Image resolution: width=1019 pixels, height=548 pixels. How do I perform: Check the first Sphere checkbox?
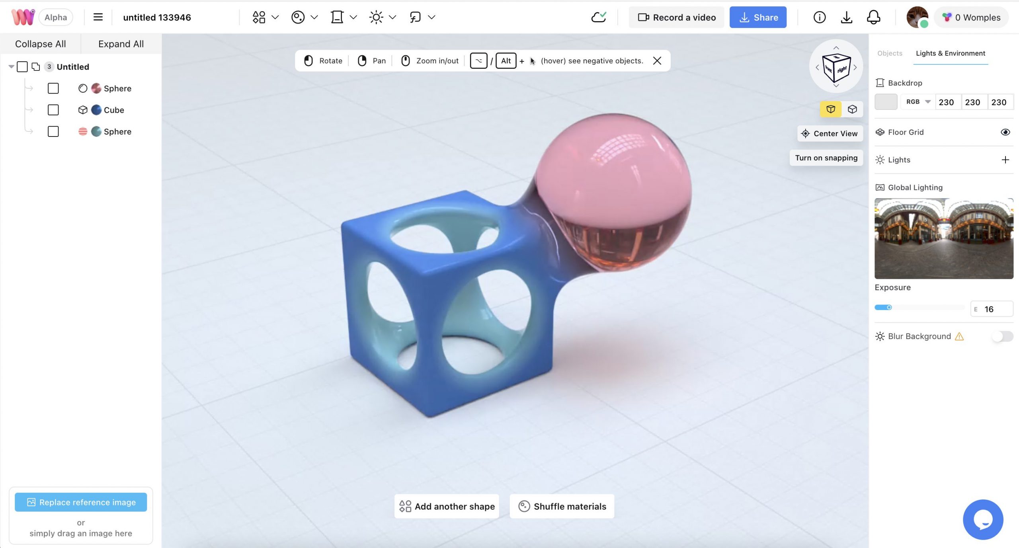[x=53, y=88]
